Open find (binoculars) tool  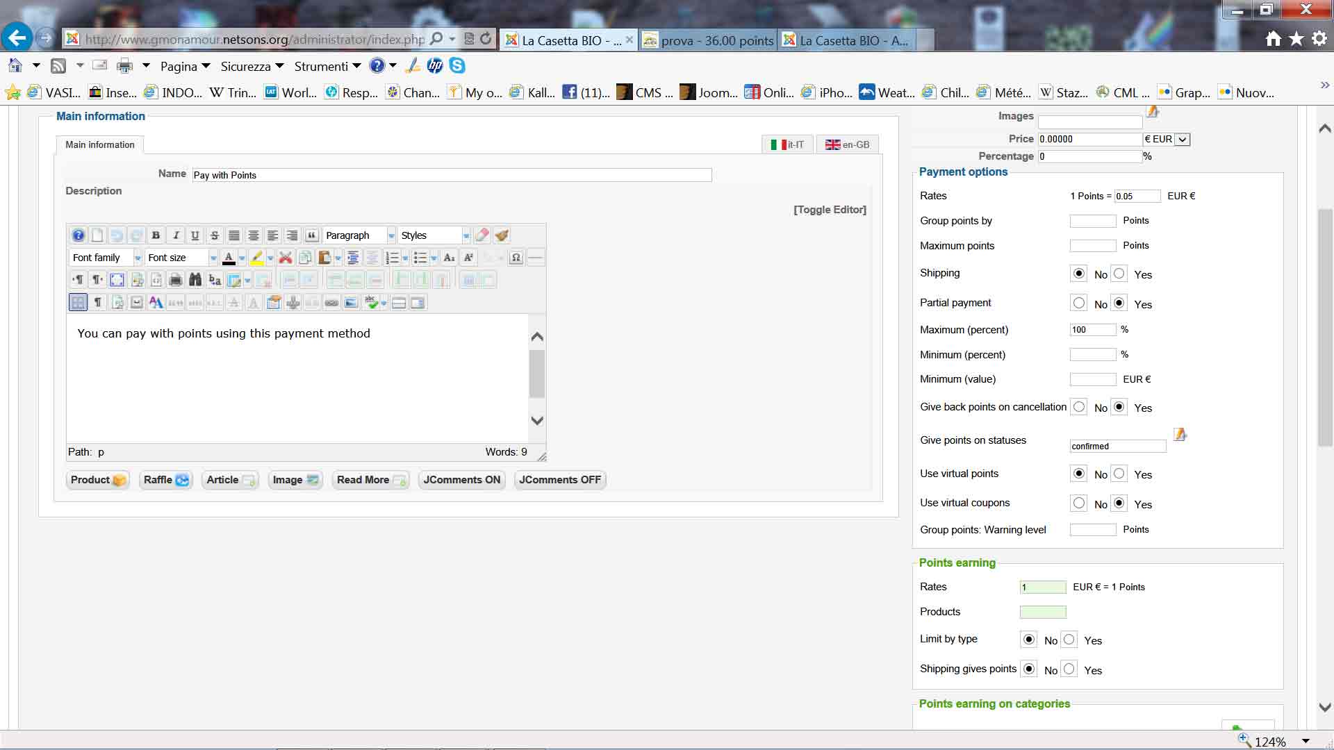[x=195, y=280]
